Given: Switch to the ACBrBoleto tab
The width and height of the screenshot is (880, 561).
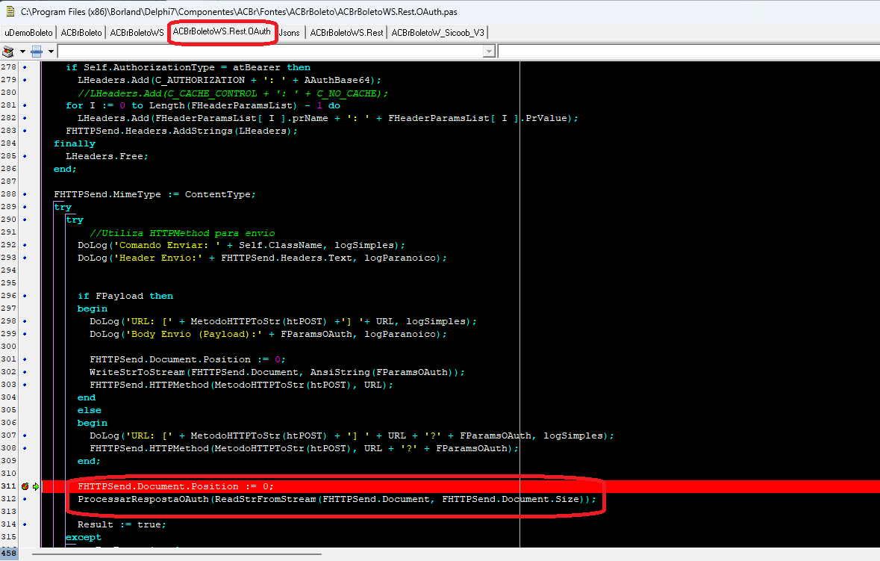Looking at the screenshot, I should (x=81, y=33).
